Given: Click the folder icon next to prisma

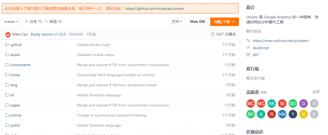Looking at the screenshot, I should [7, 115].
